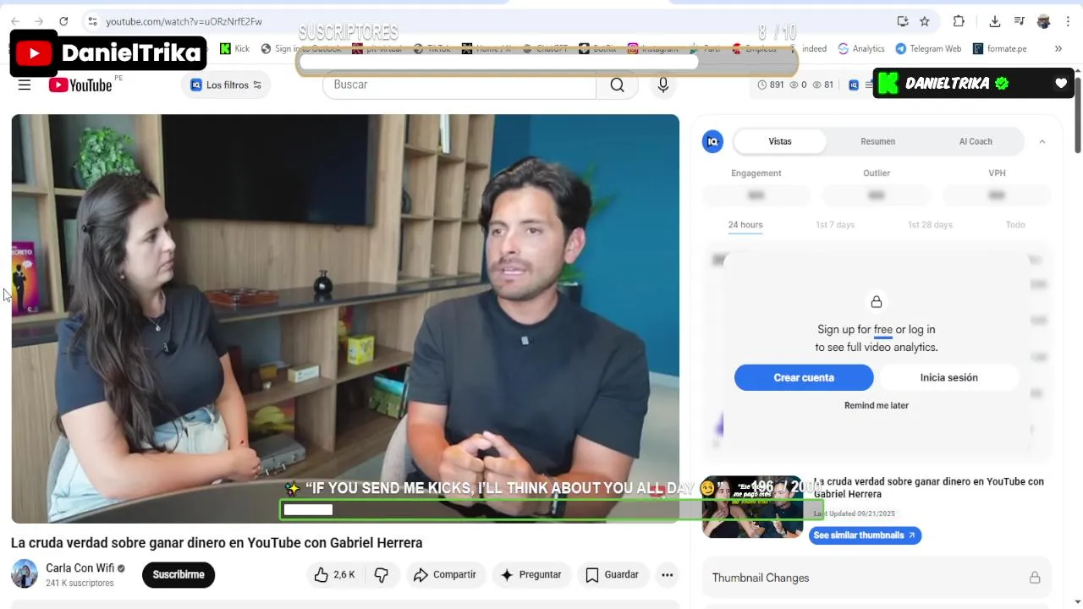Click the Engagement label

(x=756, y=173)
